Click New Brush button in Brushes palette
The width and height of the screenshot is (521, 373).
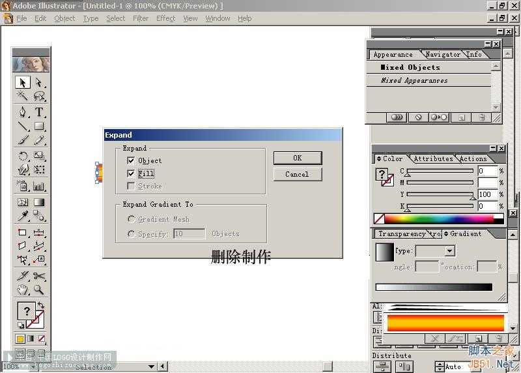[x=479, y=338]
